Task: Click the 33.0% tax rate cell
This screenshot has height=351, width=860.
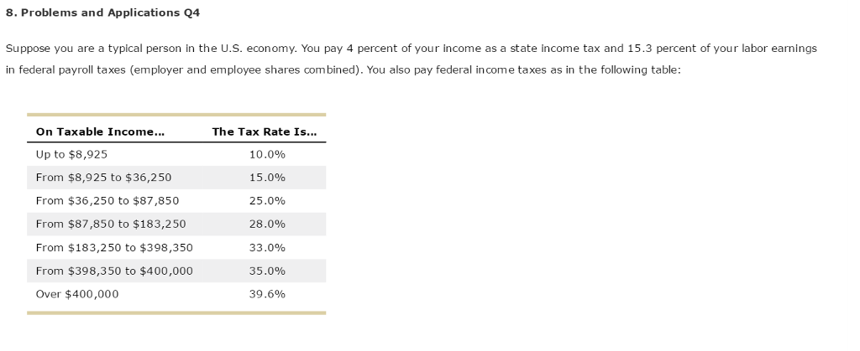Action: [268, 248]
